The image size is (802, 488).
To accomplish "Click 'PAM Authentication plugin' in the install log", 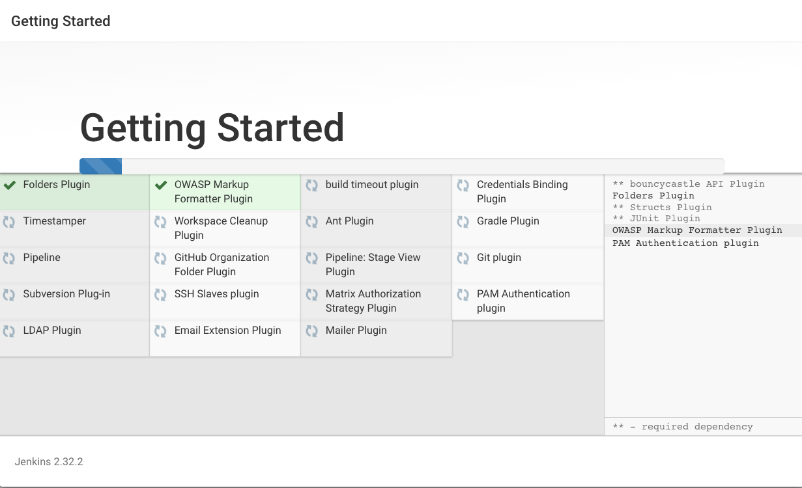I will (x=685, y=243).
